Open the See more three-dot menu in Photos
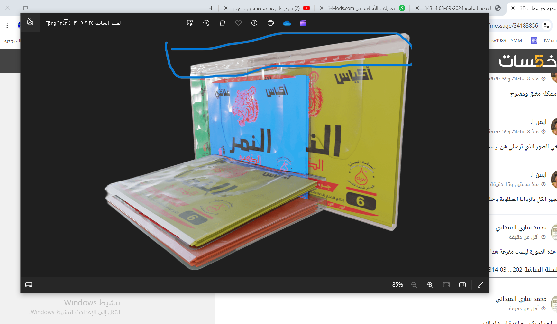The height and width of the screenshot is (324, 557). tap(319, 23)
